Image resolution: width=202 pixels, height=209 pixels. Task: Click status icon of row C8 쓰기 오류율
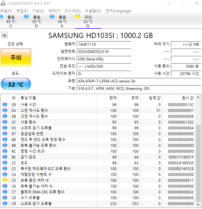click(5, 198)
